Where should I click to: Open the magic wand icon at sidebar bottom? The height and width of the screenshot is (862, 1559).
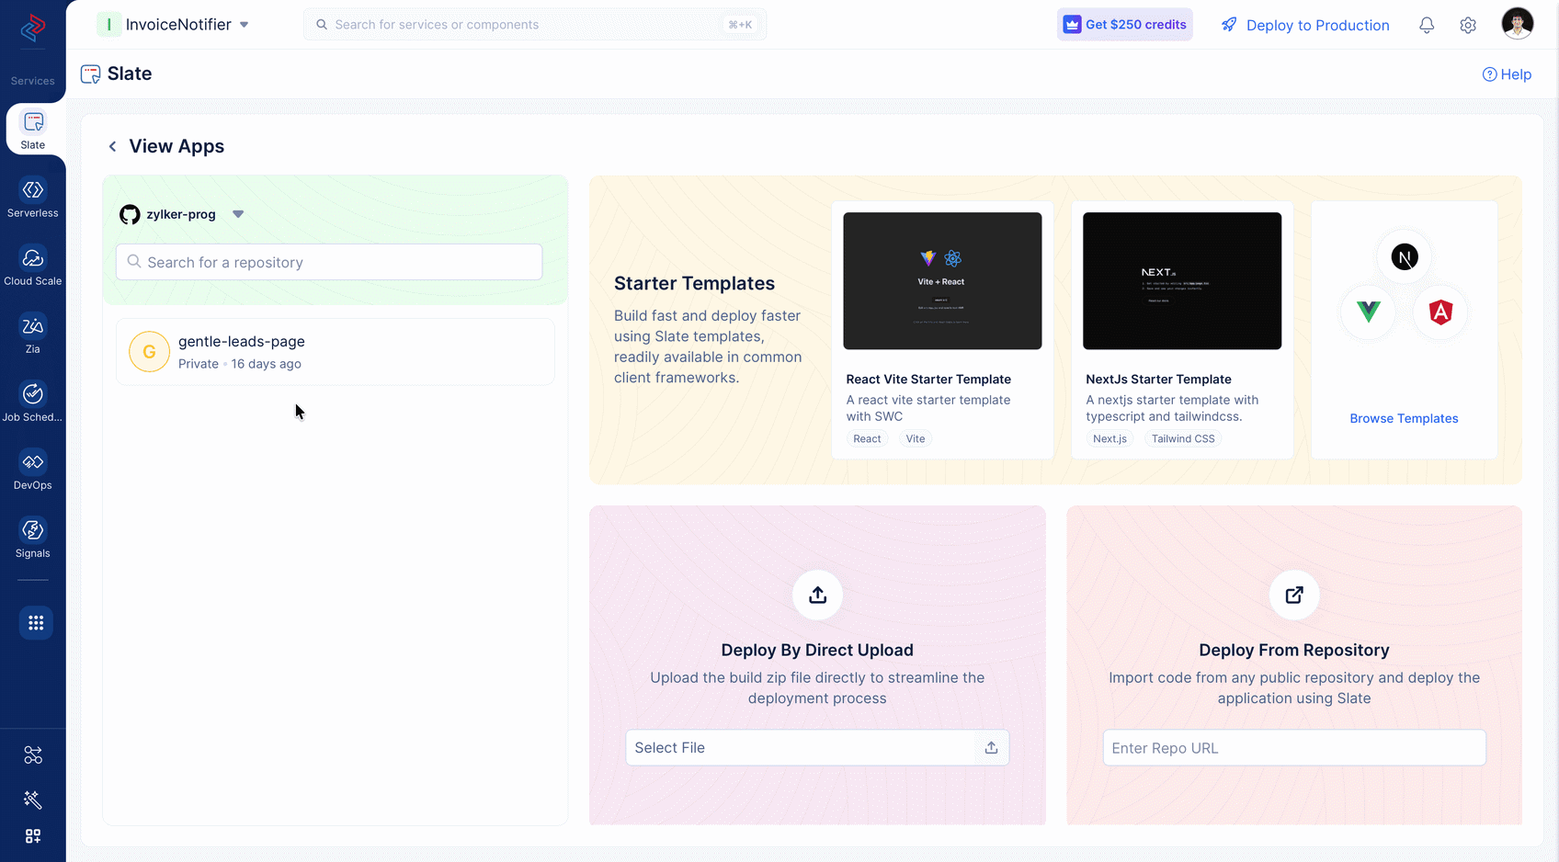[x=33, y=800]
